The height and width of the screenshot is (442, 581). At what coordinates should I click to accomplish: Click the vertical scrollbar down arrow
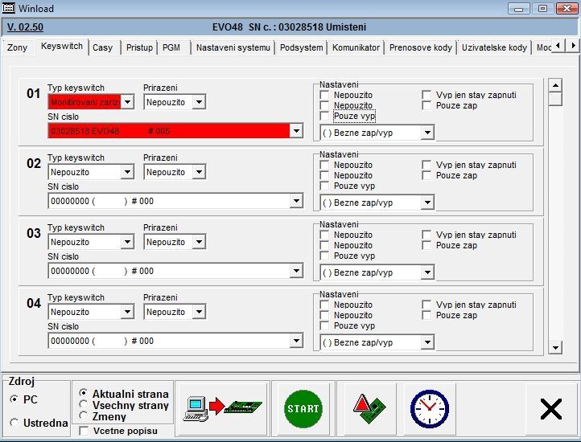(x=555, y=347)
